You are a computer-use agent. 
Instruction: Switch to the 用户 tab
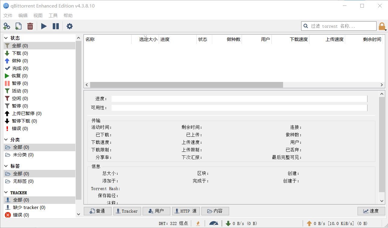156,211
